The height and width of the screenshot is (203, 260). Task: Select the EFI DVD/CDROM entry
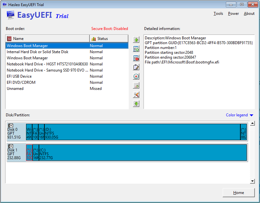67,82
